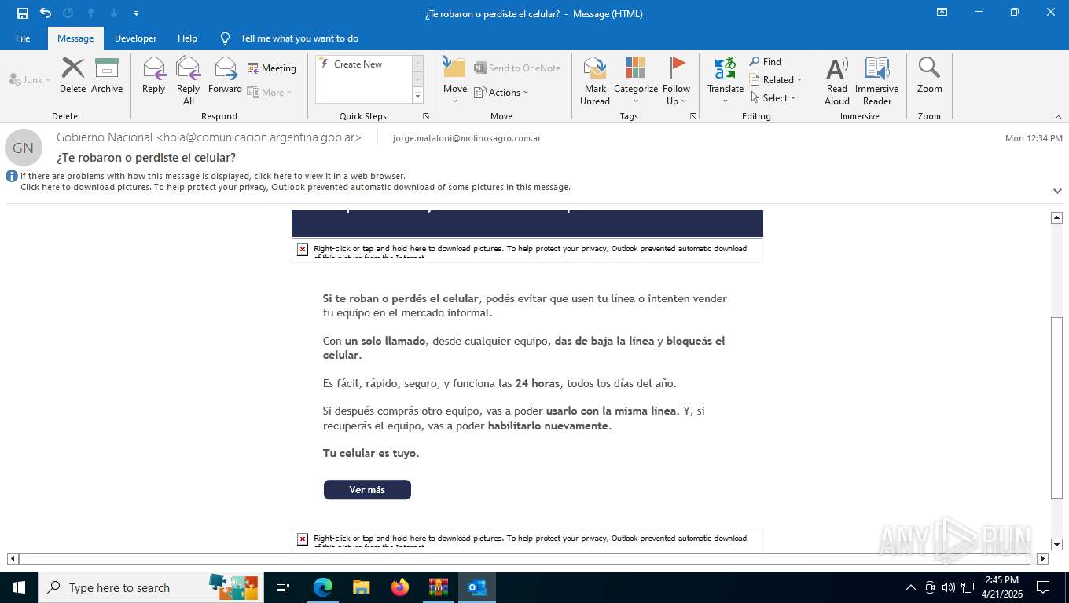Open the Customize Quick Access Toolbar arrow
1069x603 pixels.
pos(137,13)
